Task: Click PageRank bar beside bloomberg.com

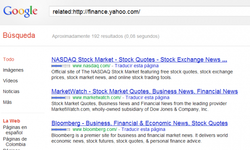Action: [60, 130]
